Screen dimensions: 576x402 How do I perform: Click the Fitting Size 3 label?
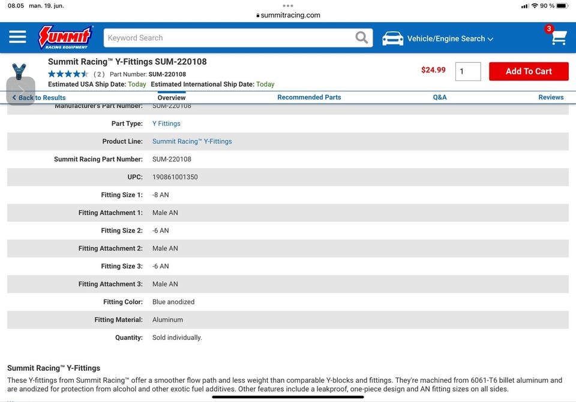click(x=122, y=266)
